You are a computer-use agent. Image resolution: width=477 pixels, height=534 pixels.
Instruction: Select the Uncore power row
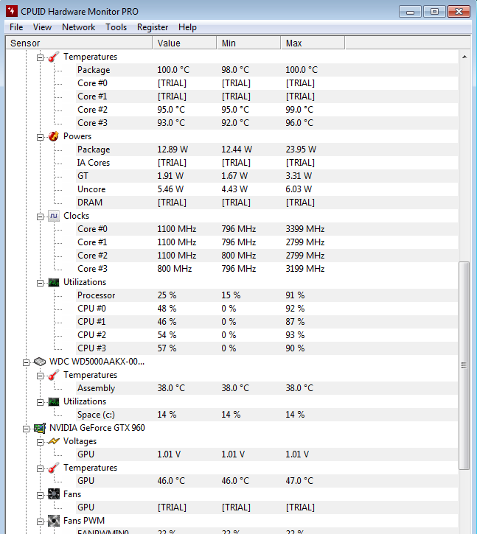(266, 189)
